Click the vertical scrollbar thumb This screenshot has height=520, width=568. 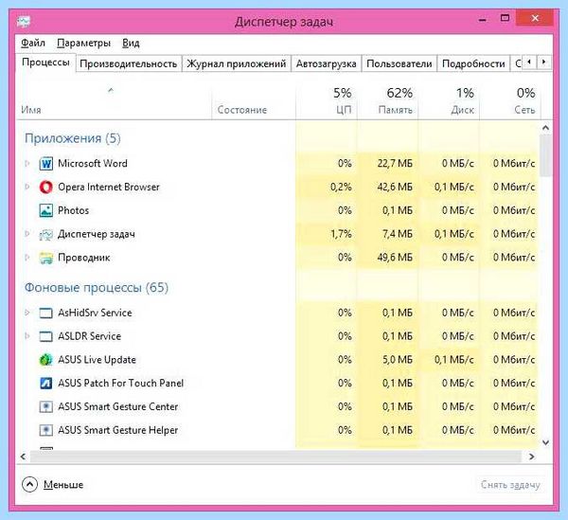tap(545, 156)
